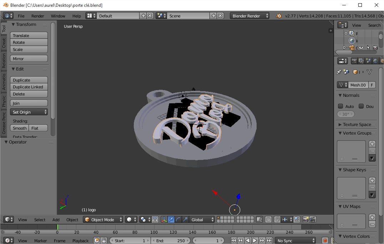Screen dimensions: 384x244
Task: Click the record auto-keyframe button
Action: [325, 240]
